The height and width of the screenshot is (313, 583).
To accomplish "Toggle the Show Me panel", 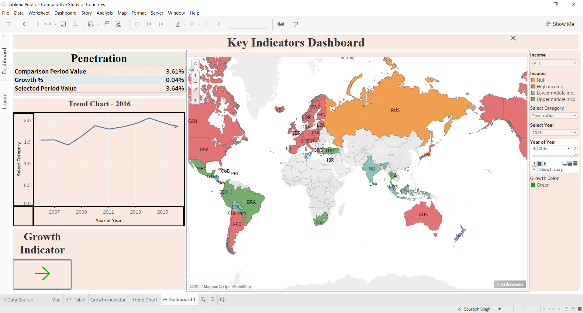I will click(560, 24).
